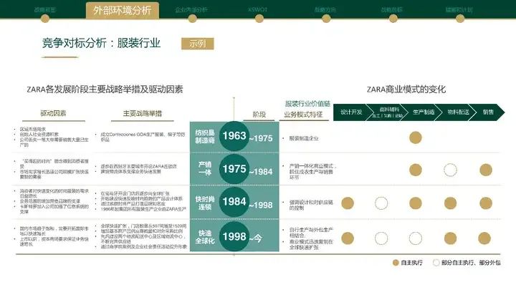The image size is (516, 290).
Task: Click the 1975 year circle
Action: [x=234, y=169]
